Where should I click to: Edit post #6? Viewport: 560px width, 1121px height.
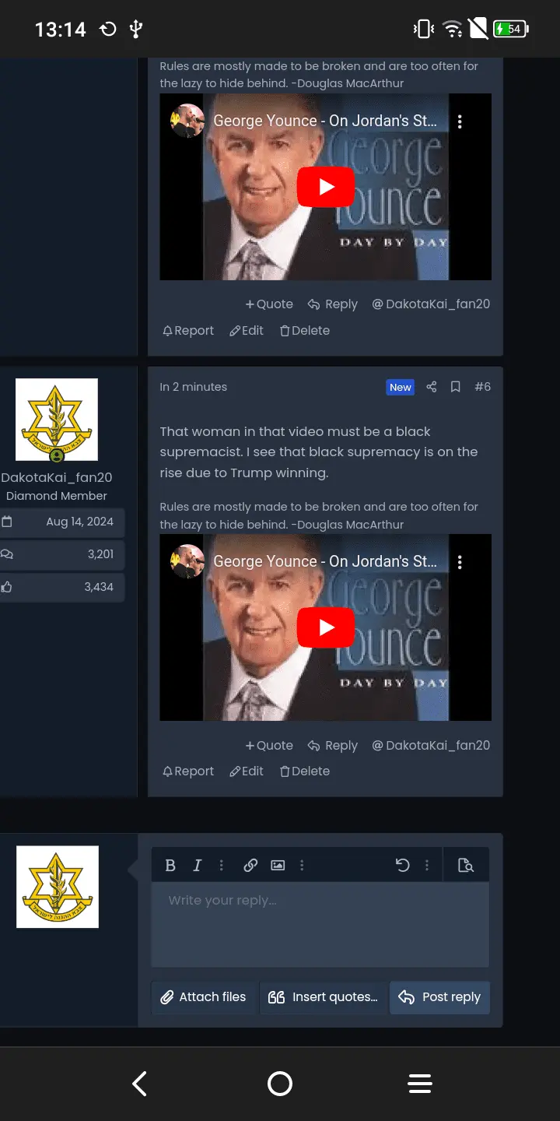(247, 771)
